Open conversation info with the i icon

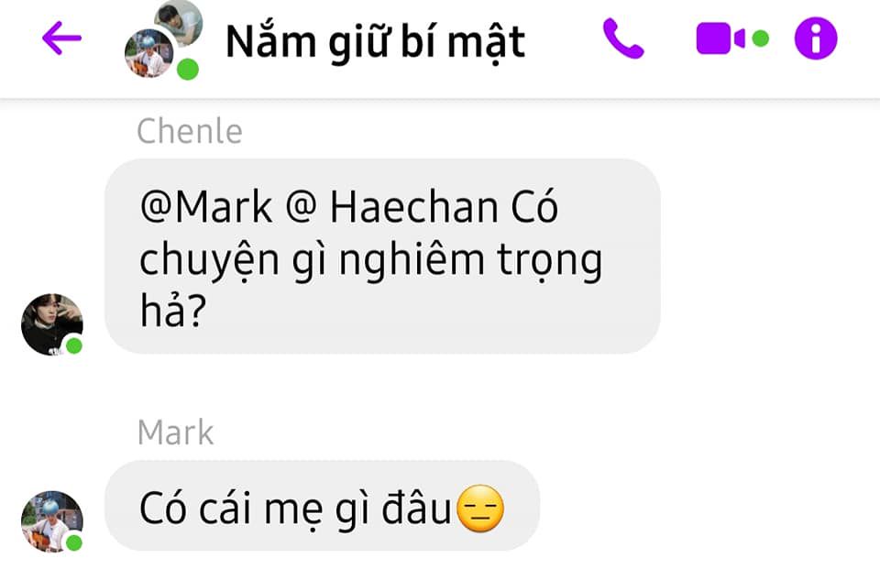pyautogui.click(x=816, y=38)
